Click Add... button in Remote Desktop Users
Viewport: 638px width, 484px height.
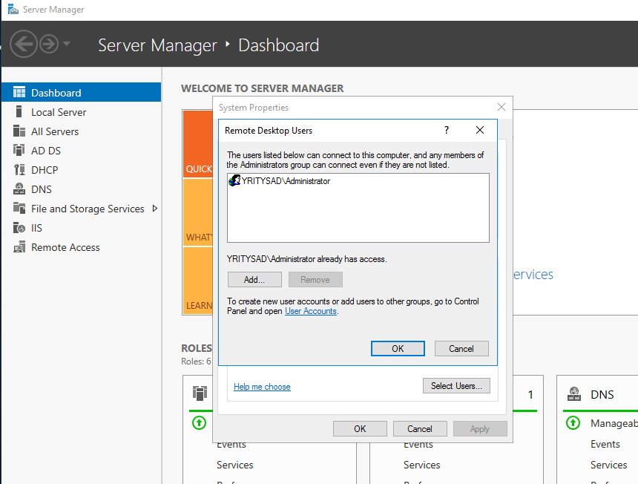[254, 280]
